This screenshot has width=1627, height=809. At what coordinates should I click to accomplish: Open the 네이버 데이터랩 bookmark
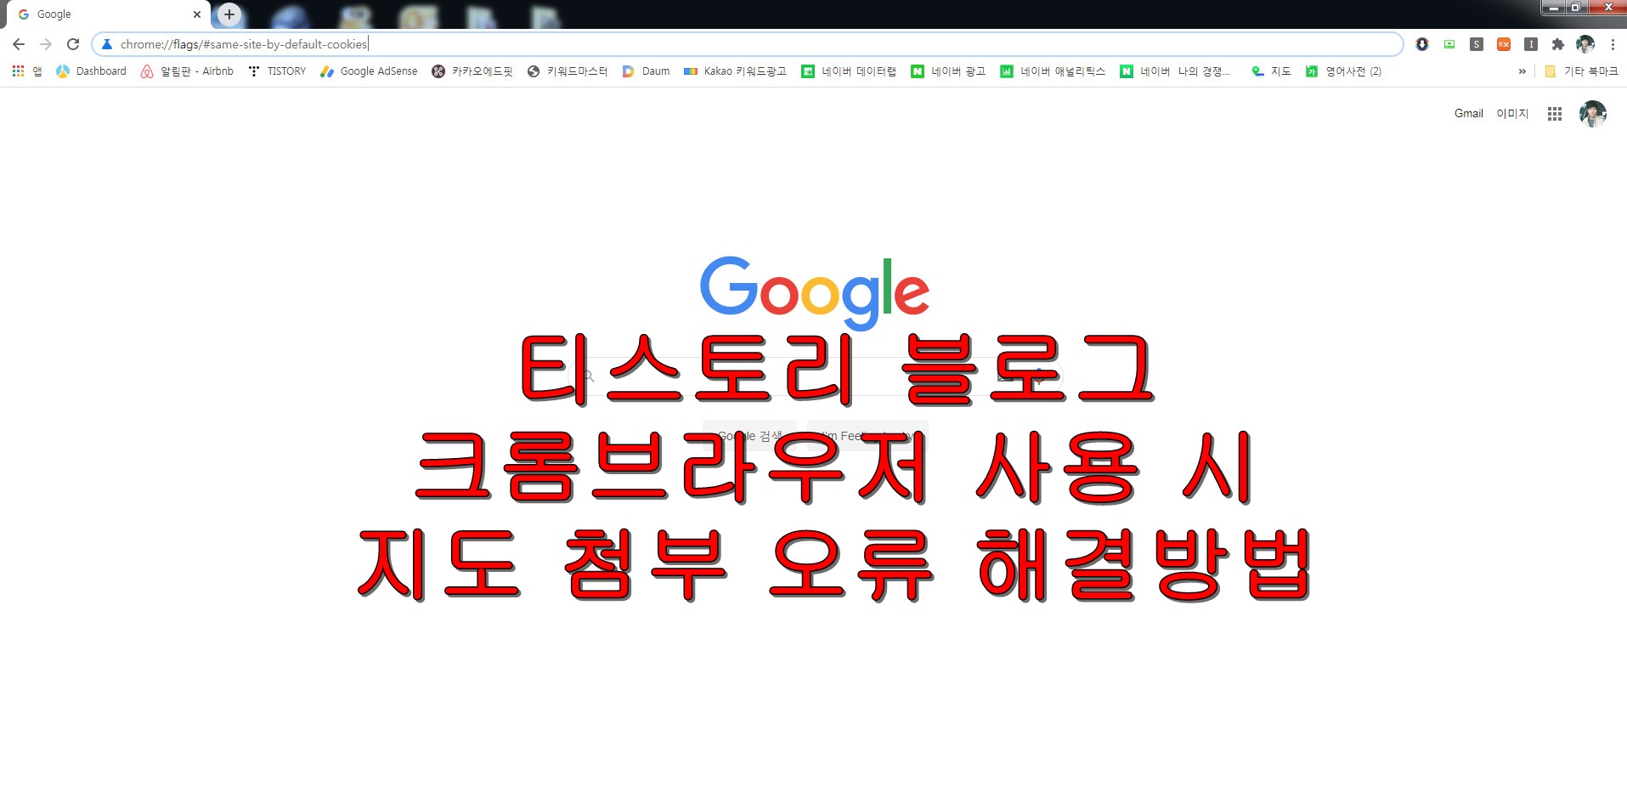click(x=849, y=71)
